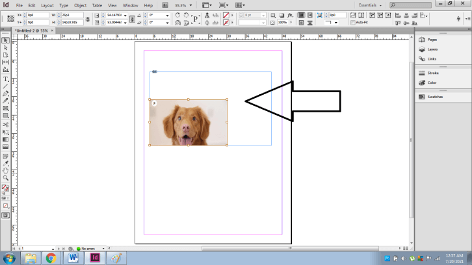This screenshot has height=265, width=472.
Task: Open the stroke weight dropdown
Action: click(x=263, y=15)
